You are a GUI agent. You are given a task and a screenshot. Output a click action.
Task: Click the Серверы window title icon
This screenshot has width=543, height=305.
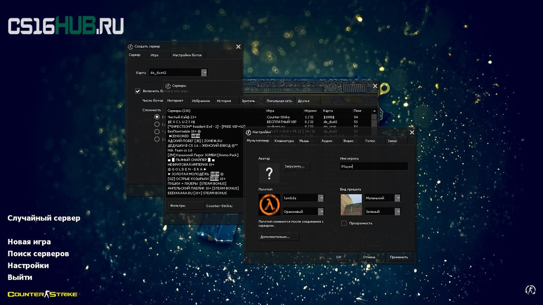click(x=168, y=86)
